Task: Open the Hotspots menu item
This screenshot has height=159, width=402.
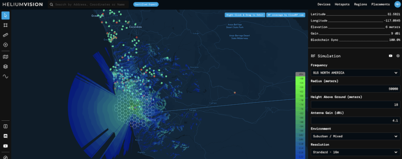Action: pyautogui.click(x=342, y=4)
